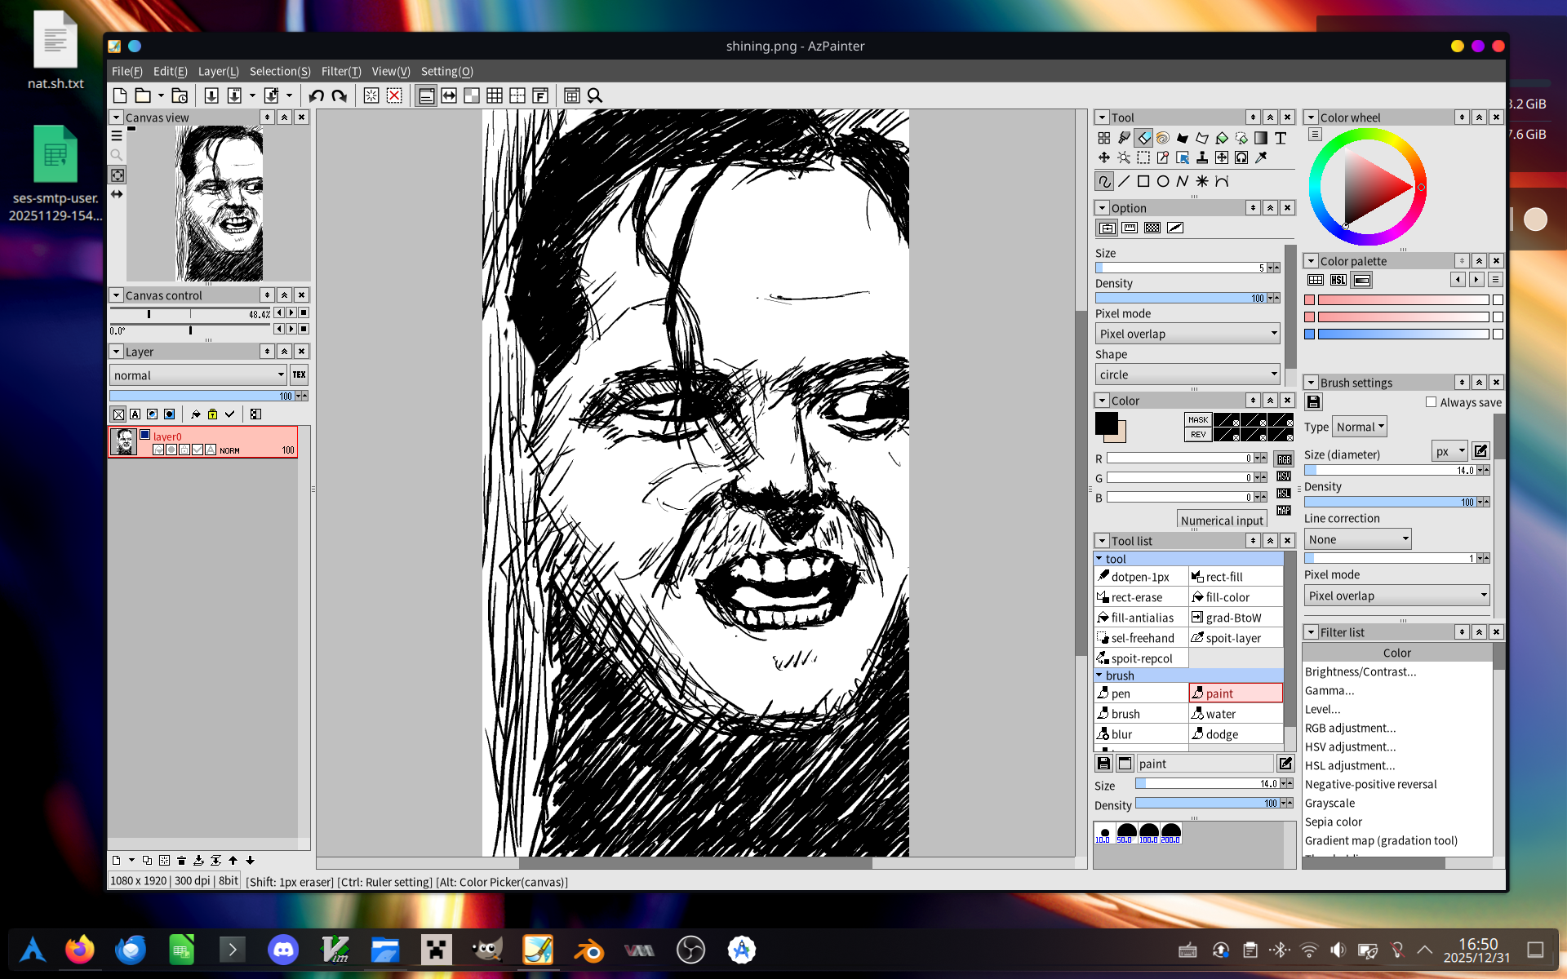This screenshot has height=979, width=1567.
Task: Click the Undo arrow in toolbar
Action: [317, 95]
